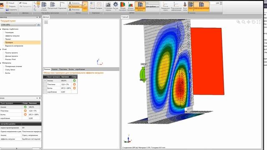Open the current item CON1 dropdown
Viewport: 267px width, 150px height.
click(18, 25)
